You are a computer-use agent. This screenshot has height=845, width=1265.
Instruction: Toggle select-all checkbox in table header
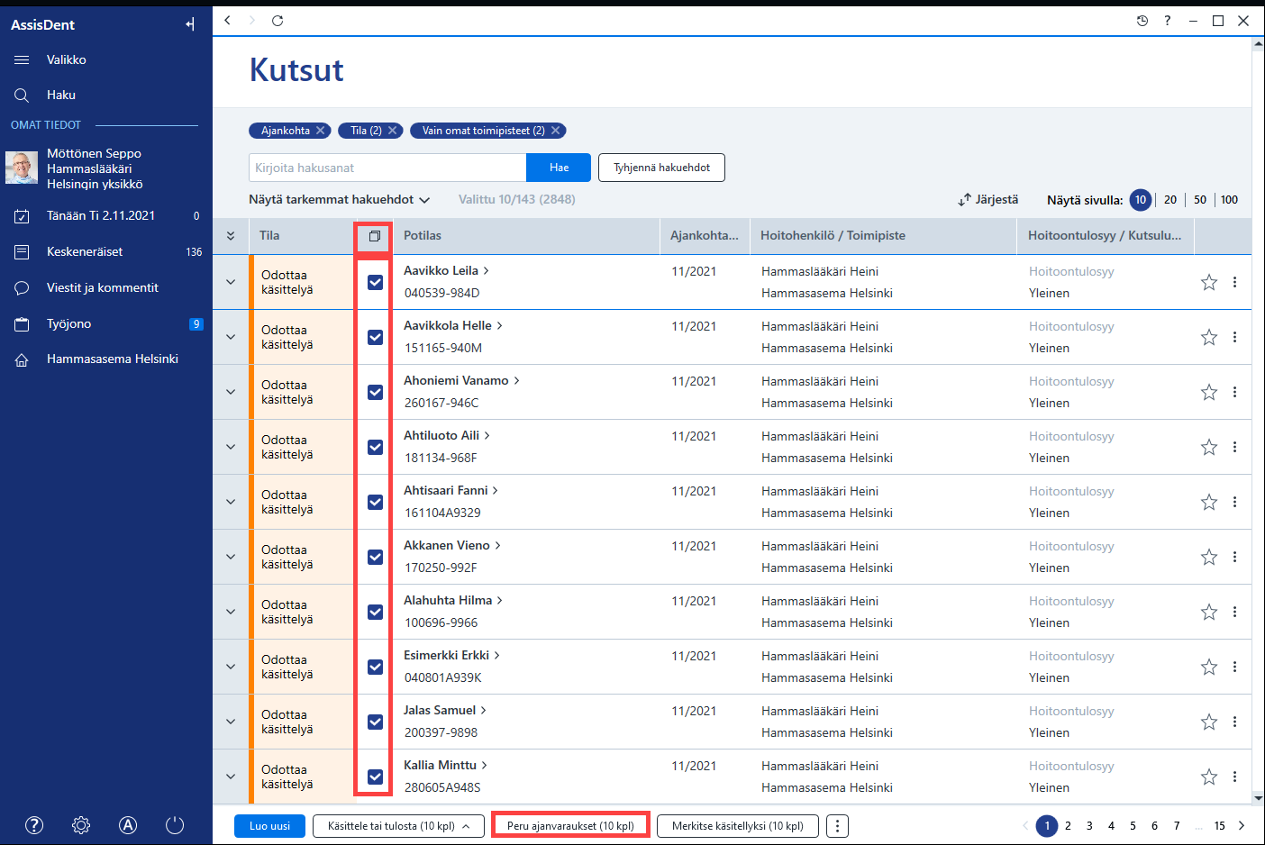pos(375,236)
